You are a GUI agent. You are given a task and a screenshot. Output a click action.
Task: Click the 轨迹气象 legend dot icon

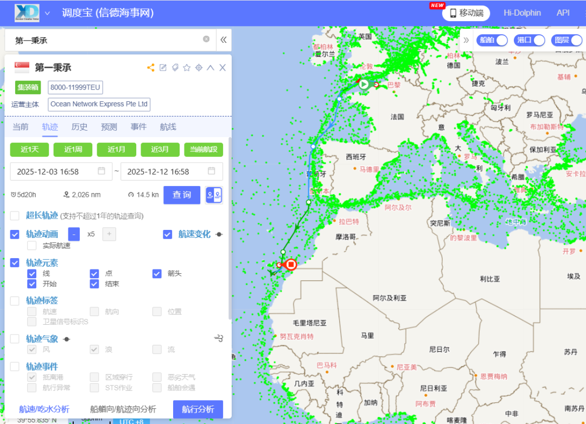67,339
